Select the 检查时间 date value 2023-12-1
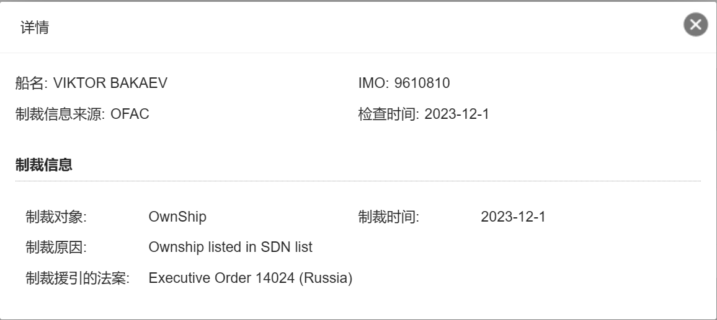Image resolution: width=717 pixels, height=320 pixels. [457, 115]
